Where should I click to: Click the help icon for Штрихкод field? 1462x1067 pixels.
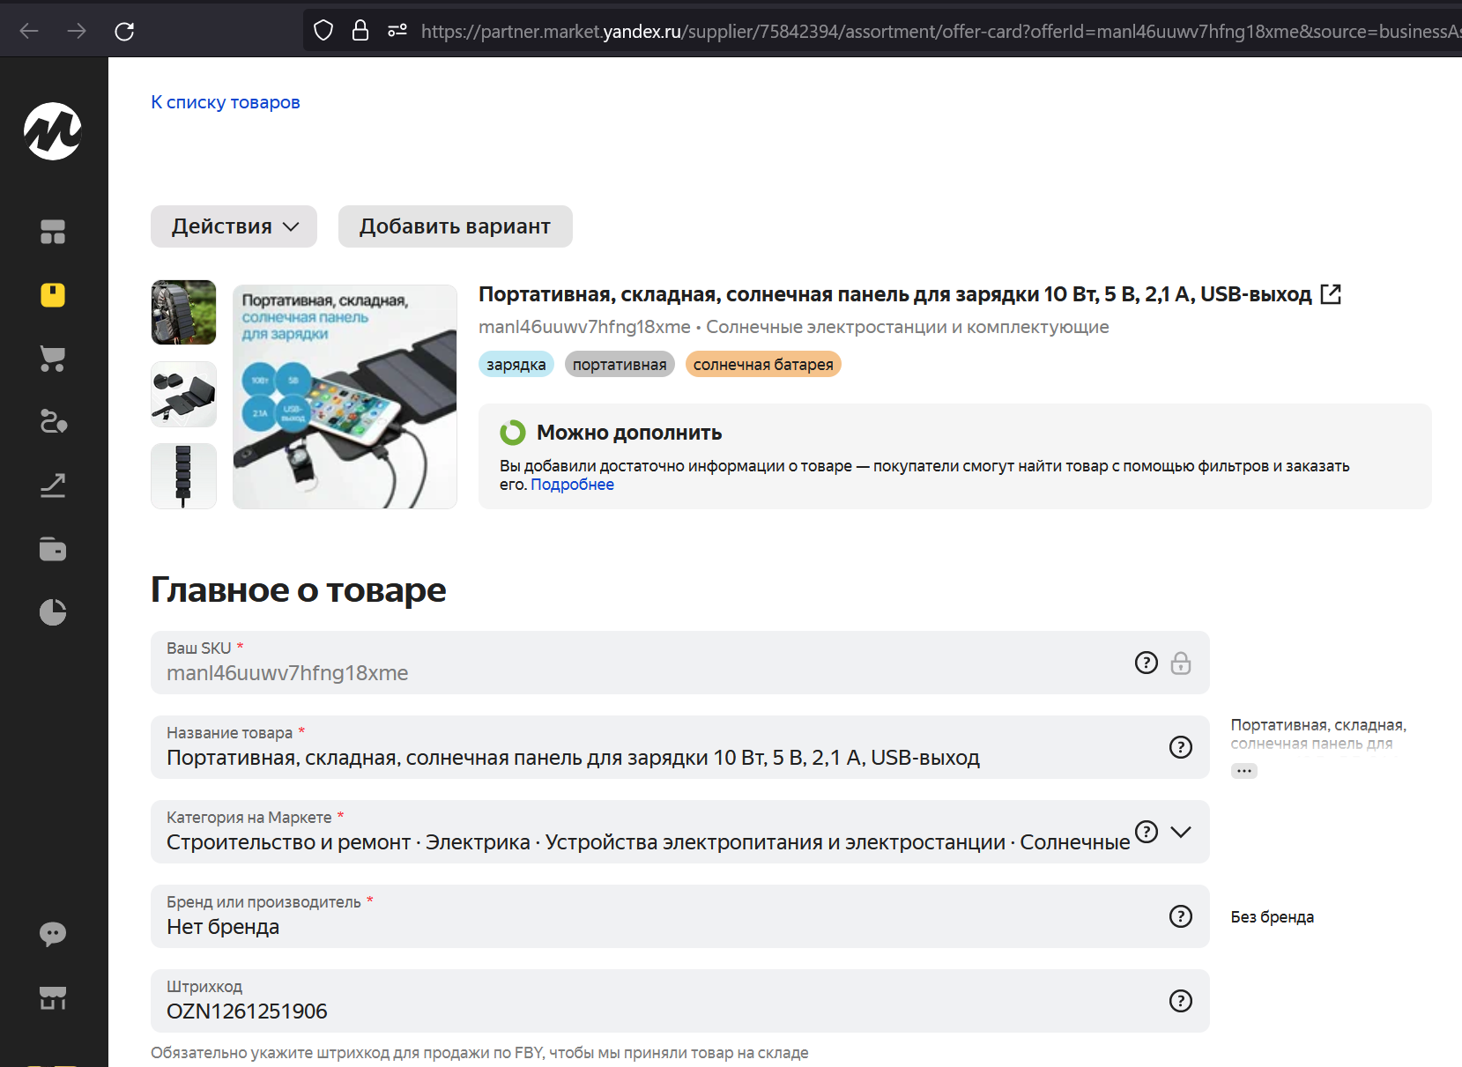(x=1180, y=1001)
